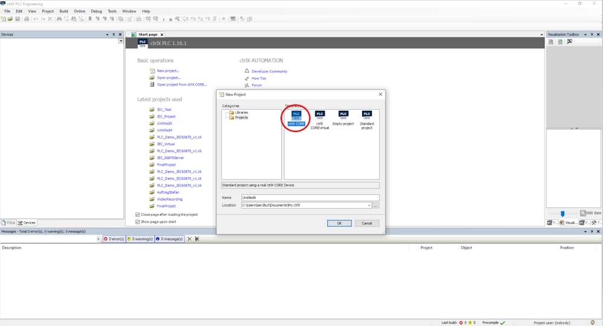The image size is (603, 326).
Task: Toggle the 0 error(s) filter
Action: tap(114, 239)
